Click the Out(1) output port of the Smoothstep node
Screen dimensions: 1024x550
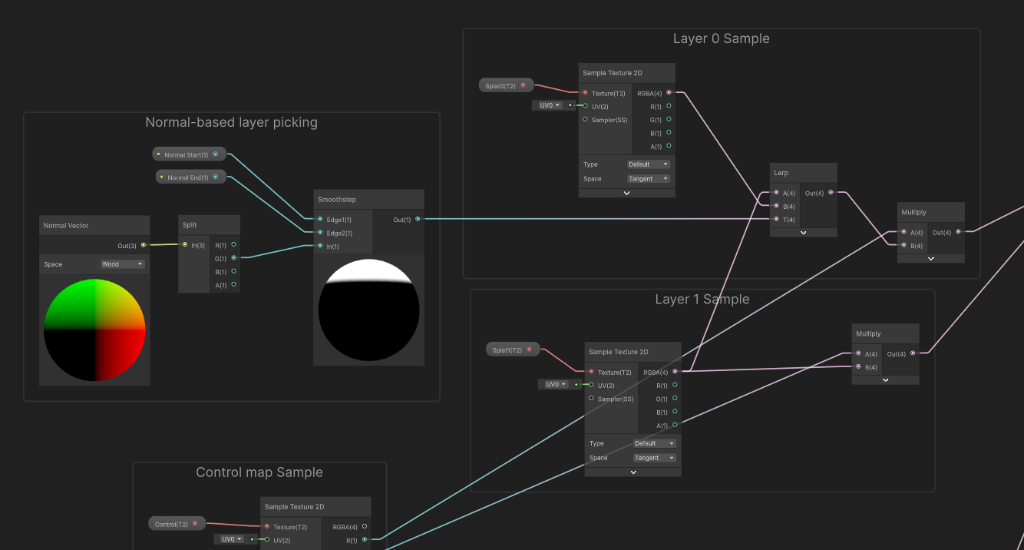pyautogui.click(x=418, y=219)
